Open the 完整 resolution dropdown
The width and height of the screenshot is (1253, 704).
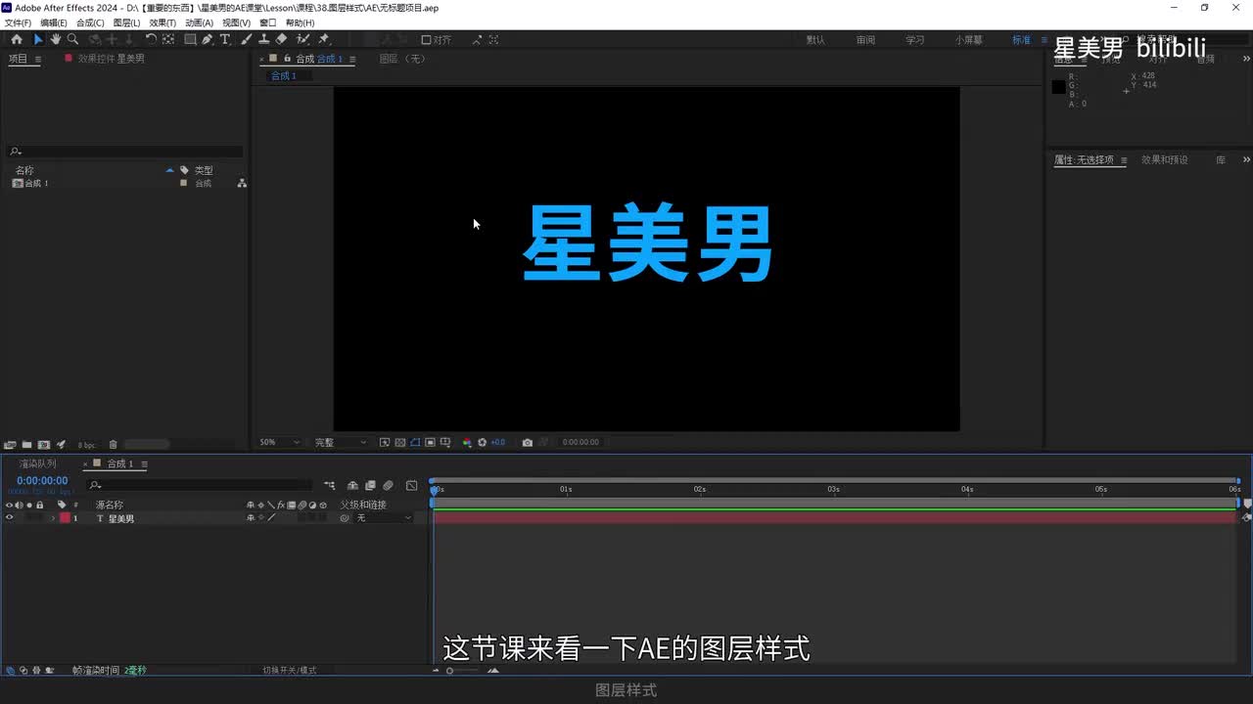click(340, 442)
